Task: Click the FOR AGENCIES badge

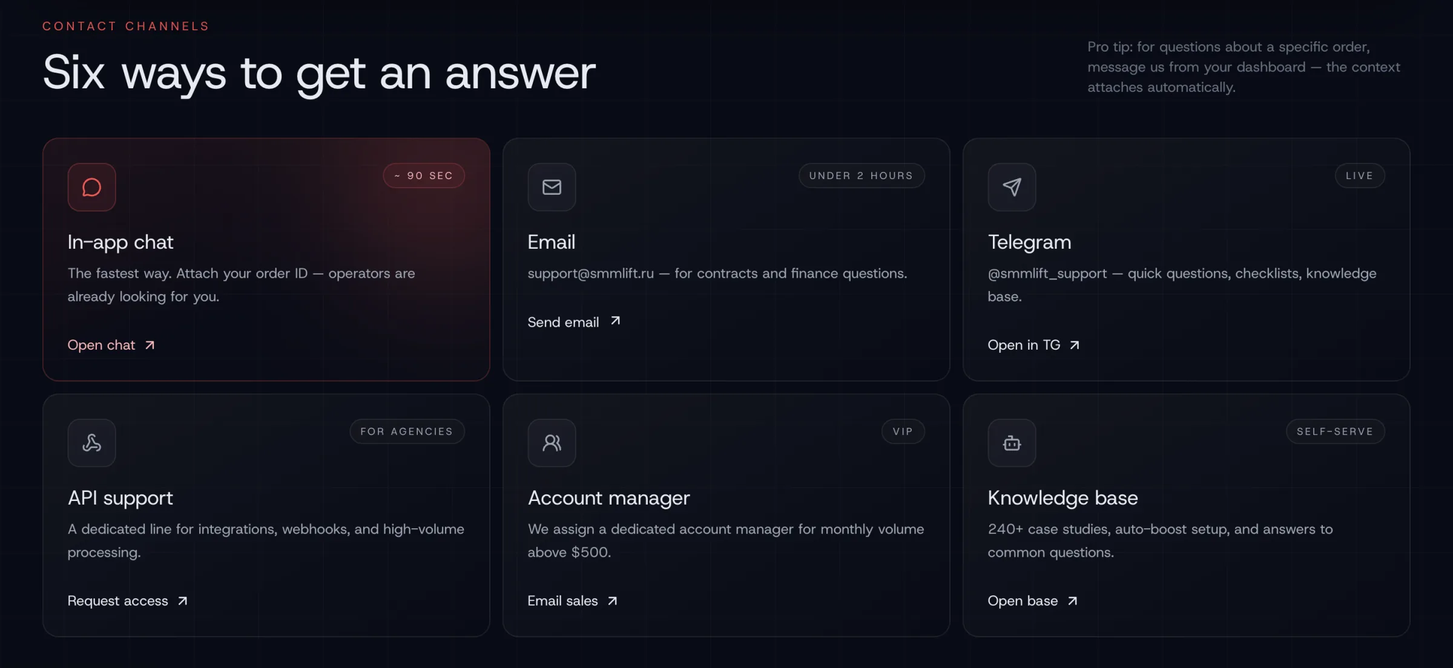Action: (407, 431)
